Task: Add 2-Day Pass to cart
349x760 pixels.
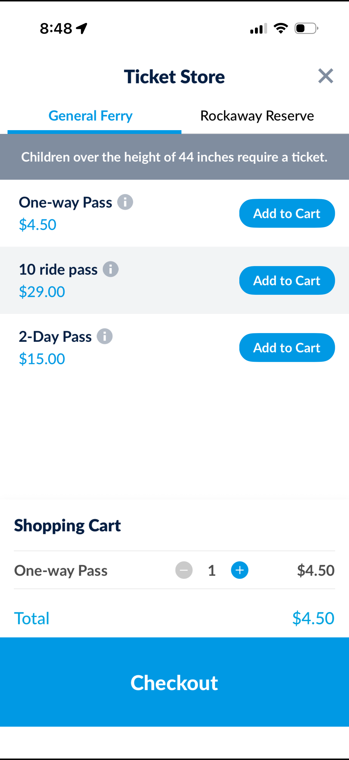Action: click(x=286, y=348)
